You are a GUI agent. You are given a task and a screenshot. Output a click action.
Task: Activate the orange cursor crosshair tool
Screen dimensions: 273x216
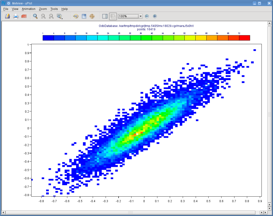(92, 16)
